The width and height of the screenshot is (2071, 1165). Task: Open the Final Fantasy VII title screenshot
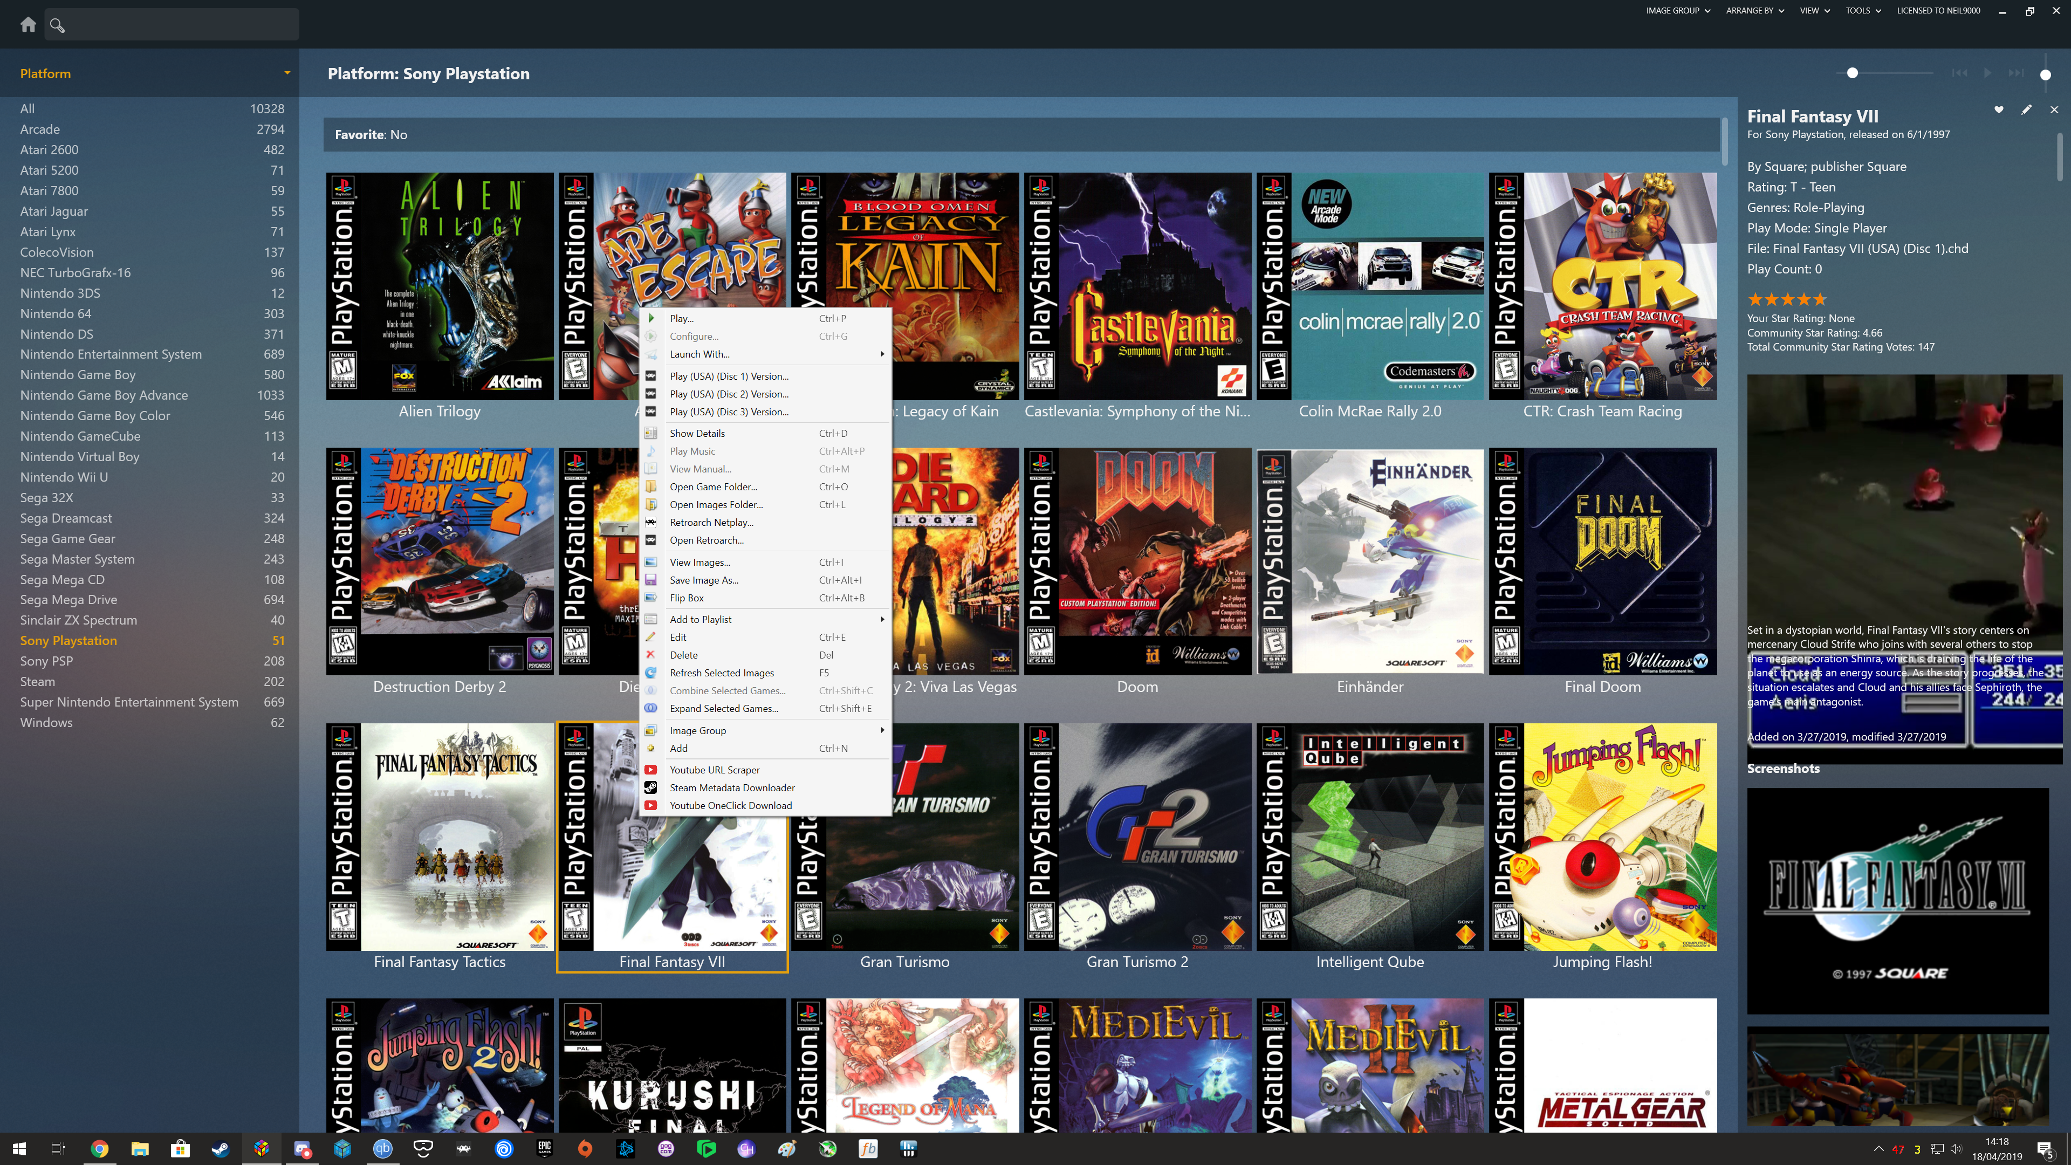[x=1897, y=901]
